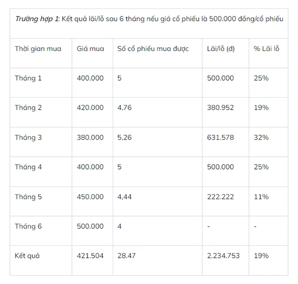Screen dimensions: 298x284
Task: Click the 'Giá mua' column header
Action: coord(90,49)
